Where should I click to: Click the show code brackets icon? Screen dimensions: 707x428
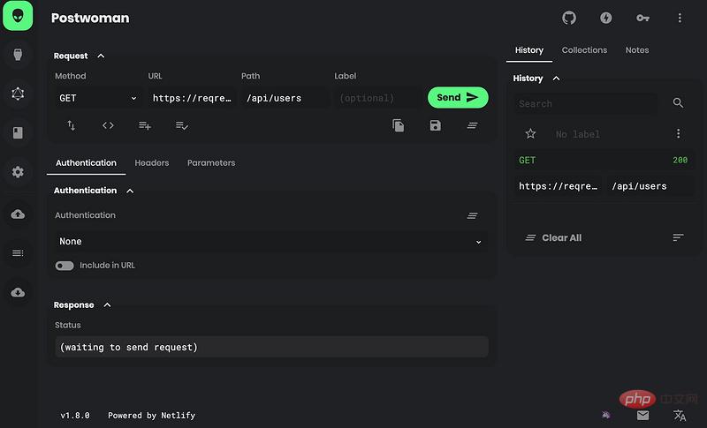(108, 125)
